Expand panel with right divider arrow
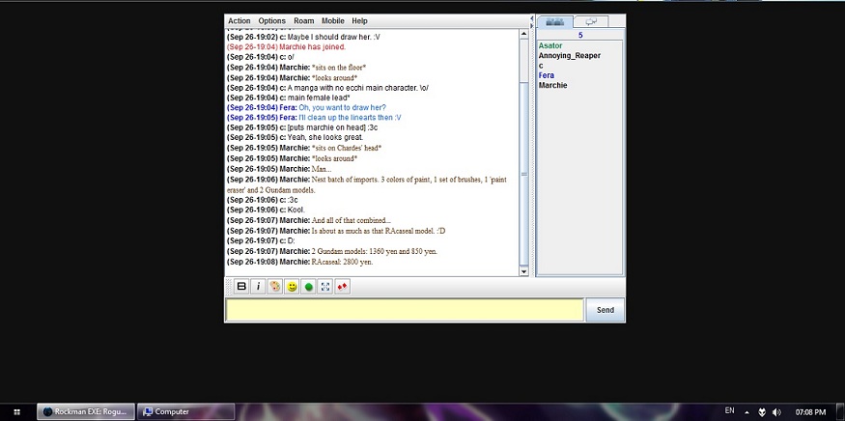The width and height of the screenshot is (845, 421). (x=533, y=25)
